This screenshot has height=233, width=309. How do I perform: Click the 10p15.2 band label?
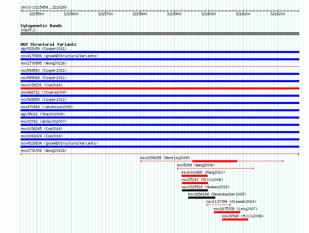28,30
